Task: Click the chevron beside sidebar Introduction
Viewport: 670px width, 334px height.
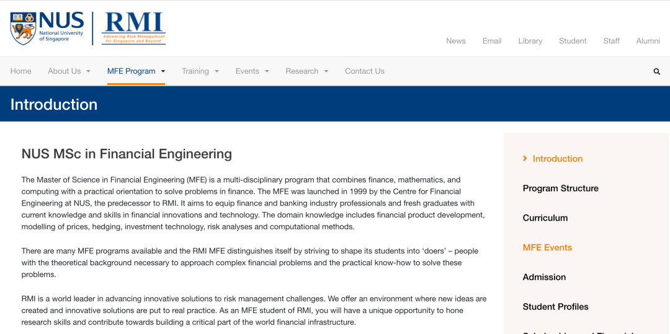Action: 525,159
